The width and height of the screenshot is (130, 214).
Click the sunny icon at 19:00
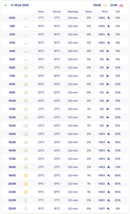coord(26,175)
